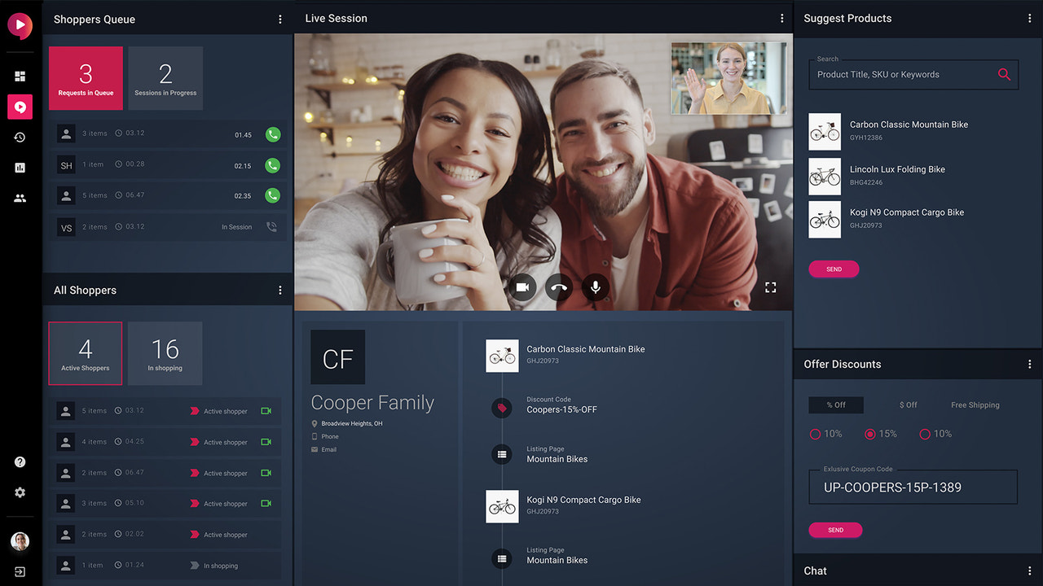The height and width of the screenshot is (586, 1043).
Task: Open the Live Session options menu
Action: tap(781, 17)
